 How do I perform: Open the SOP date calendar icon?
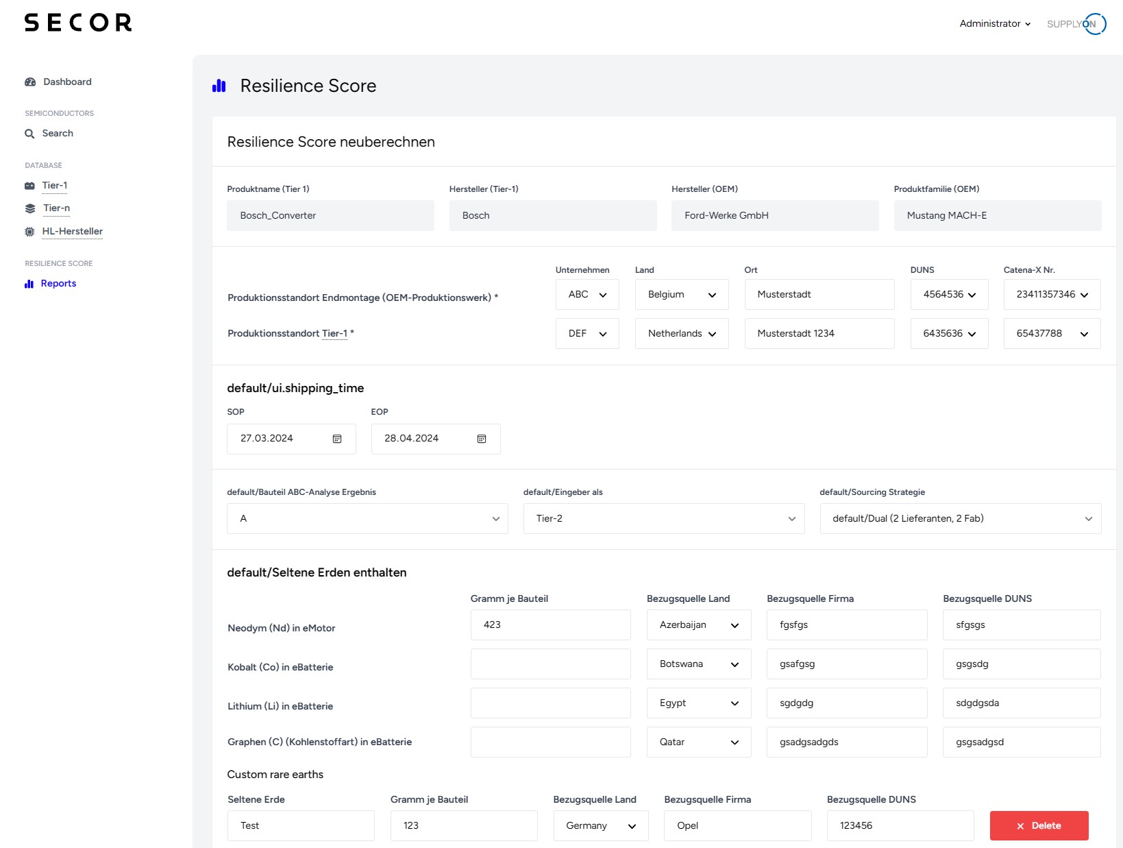(337, 439)
